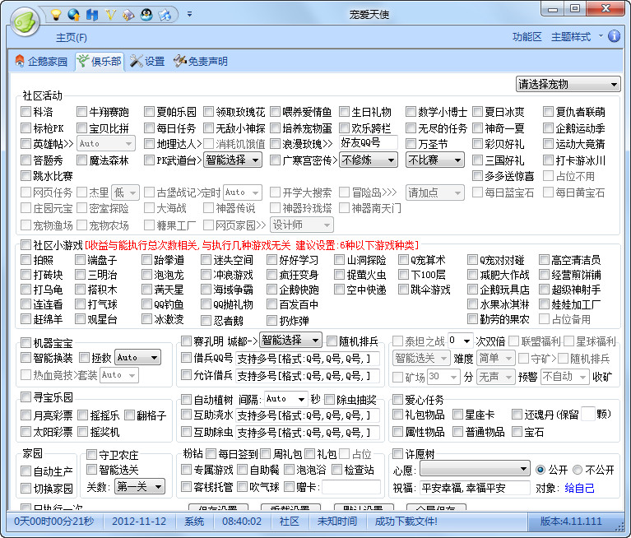
Task: Click the 借兵QQ号 input field
Action: (x=308, y=359)
